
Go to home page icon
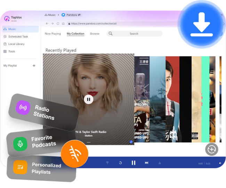pos(63,23)
